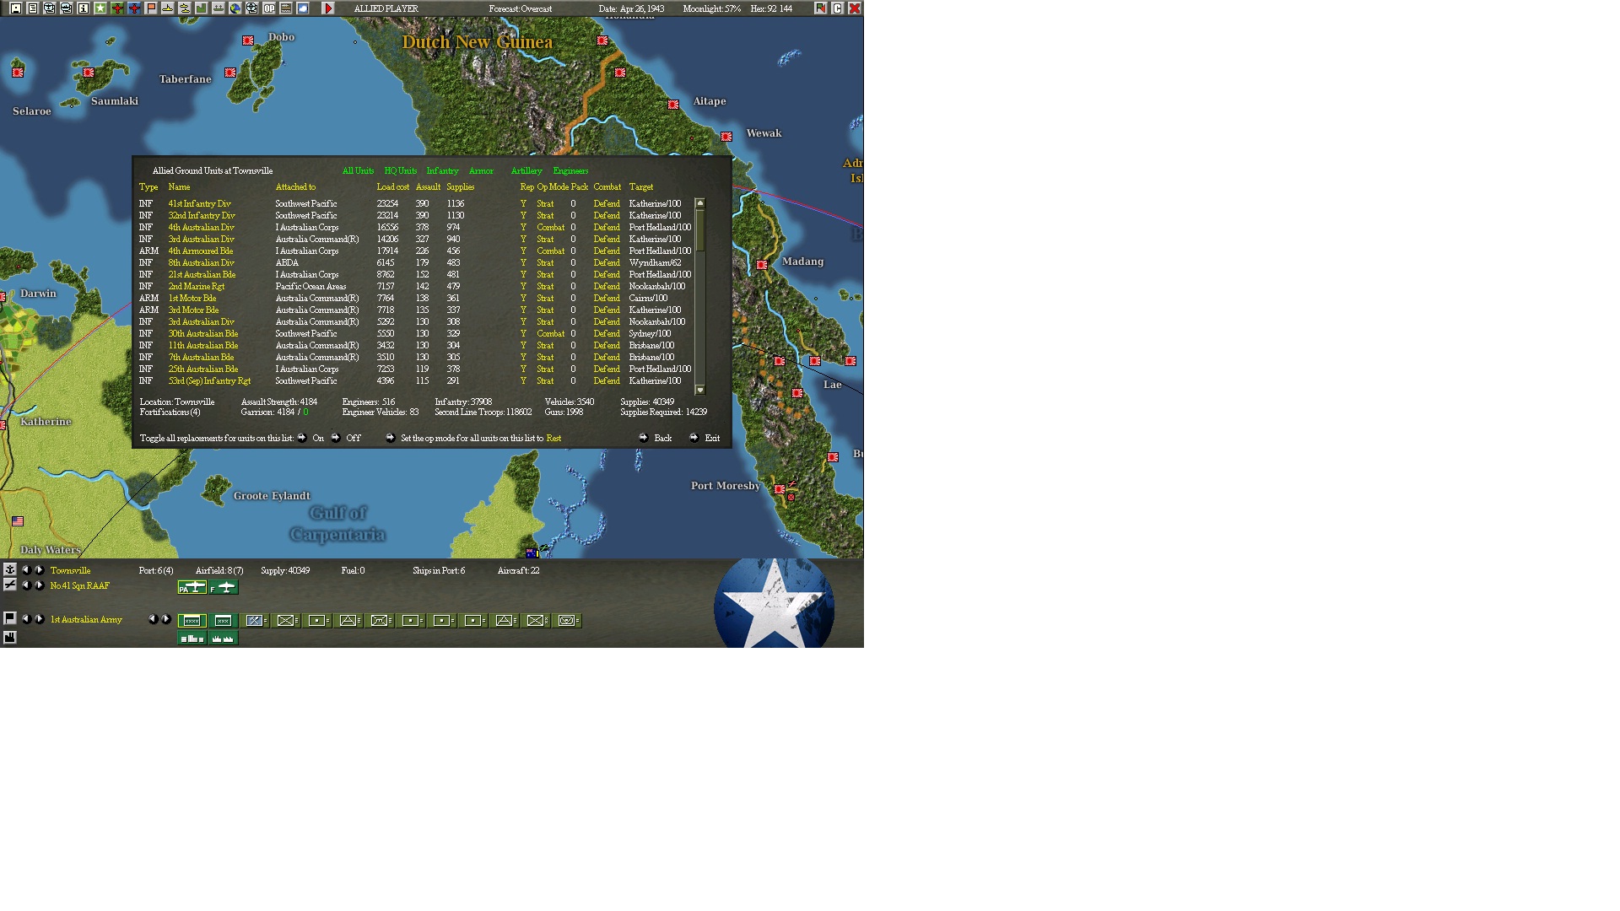
Task: Click the weather cloud icon in toolbar
Action: tap(303, 8)
